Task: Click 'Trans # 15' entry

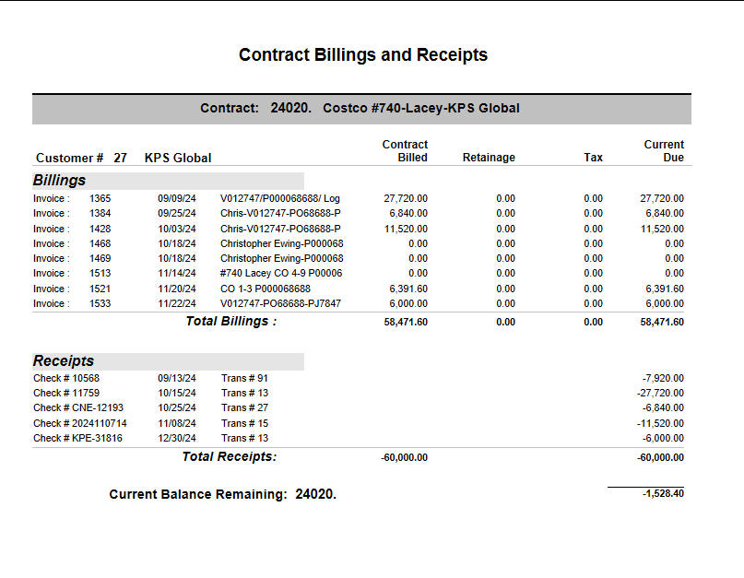Action: [244, 423]
